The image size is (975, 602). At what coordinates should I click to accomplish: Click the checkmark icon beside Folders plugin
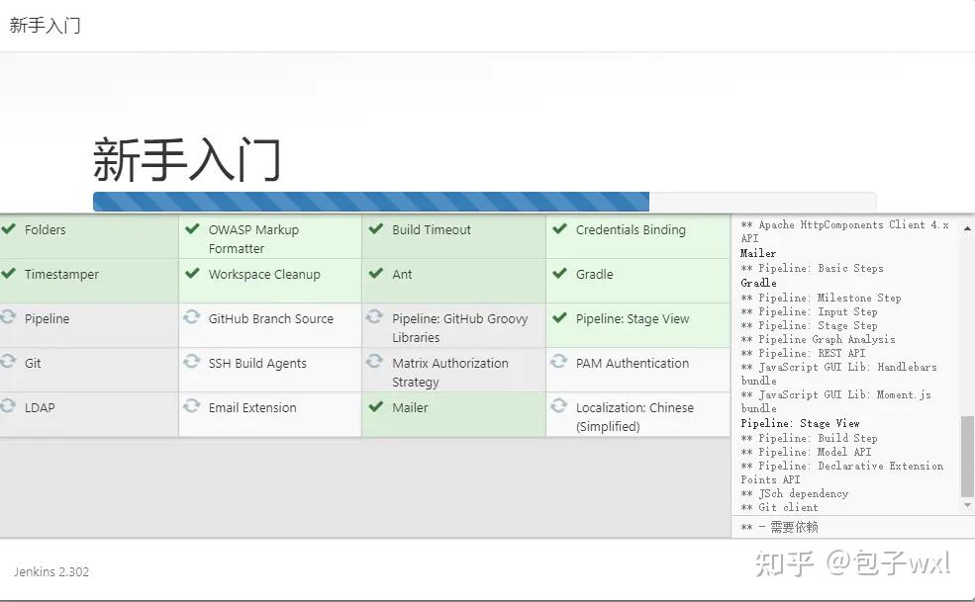pos(10,229)
